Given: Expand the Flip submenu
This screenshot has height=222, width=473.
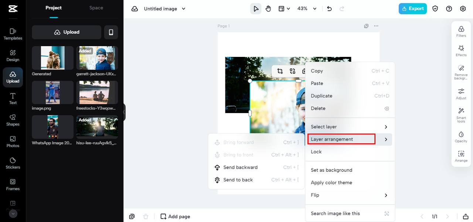Looking at the screenshot, I should [350, 195].
